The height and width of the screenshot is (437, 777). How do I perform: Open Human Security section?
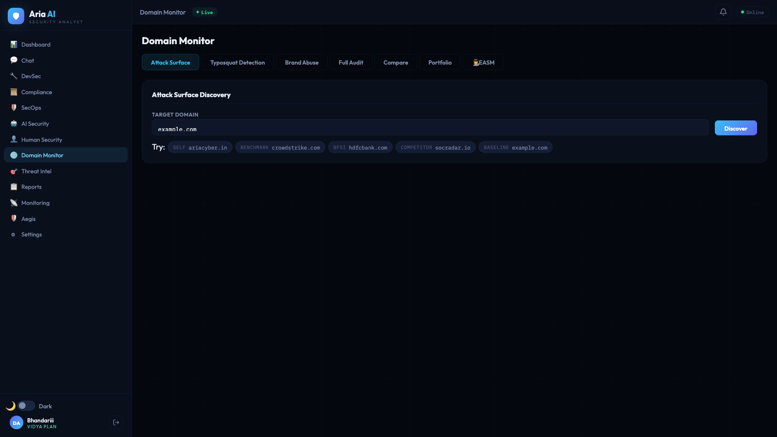click(66, 139)
